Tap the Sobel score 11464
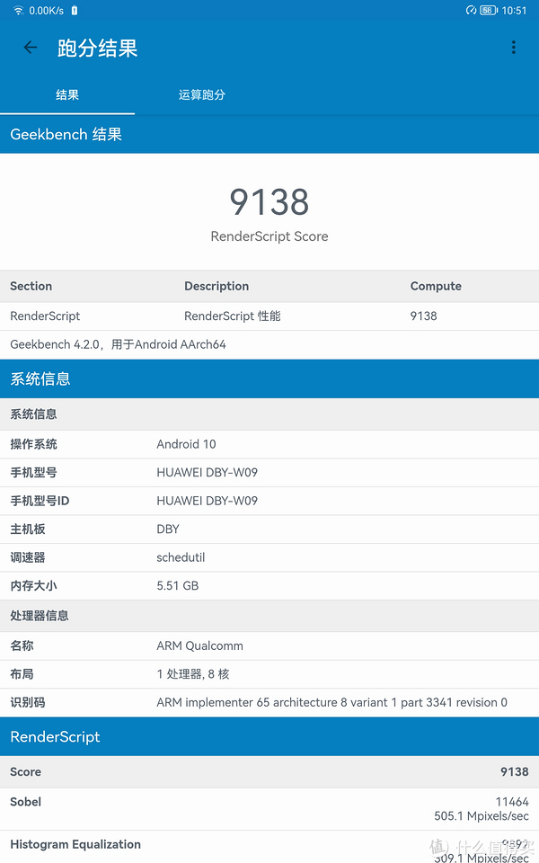 pyautogui.click(x=512, y=802)
